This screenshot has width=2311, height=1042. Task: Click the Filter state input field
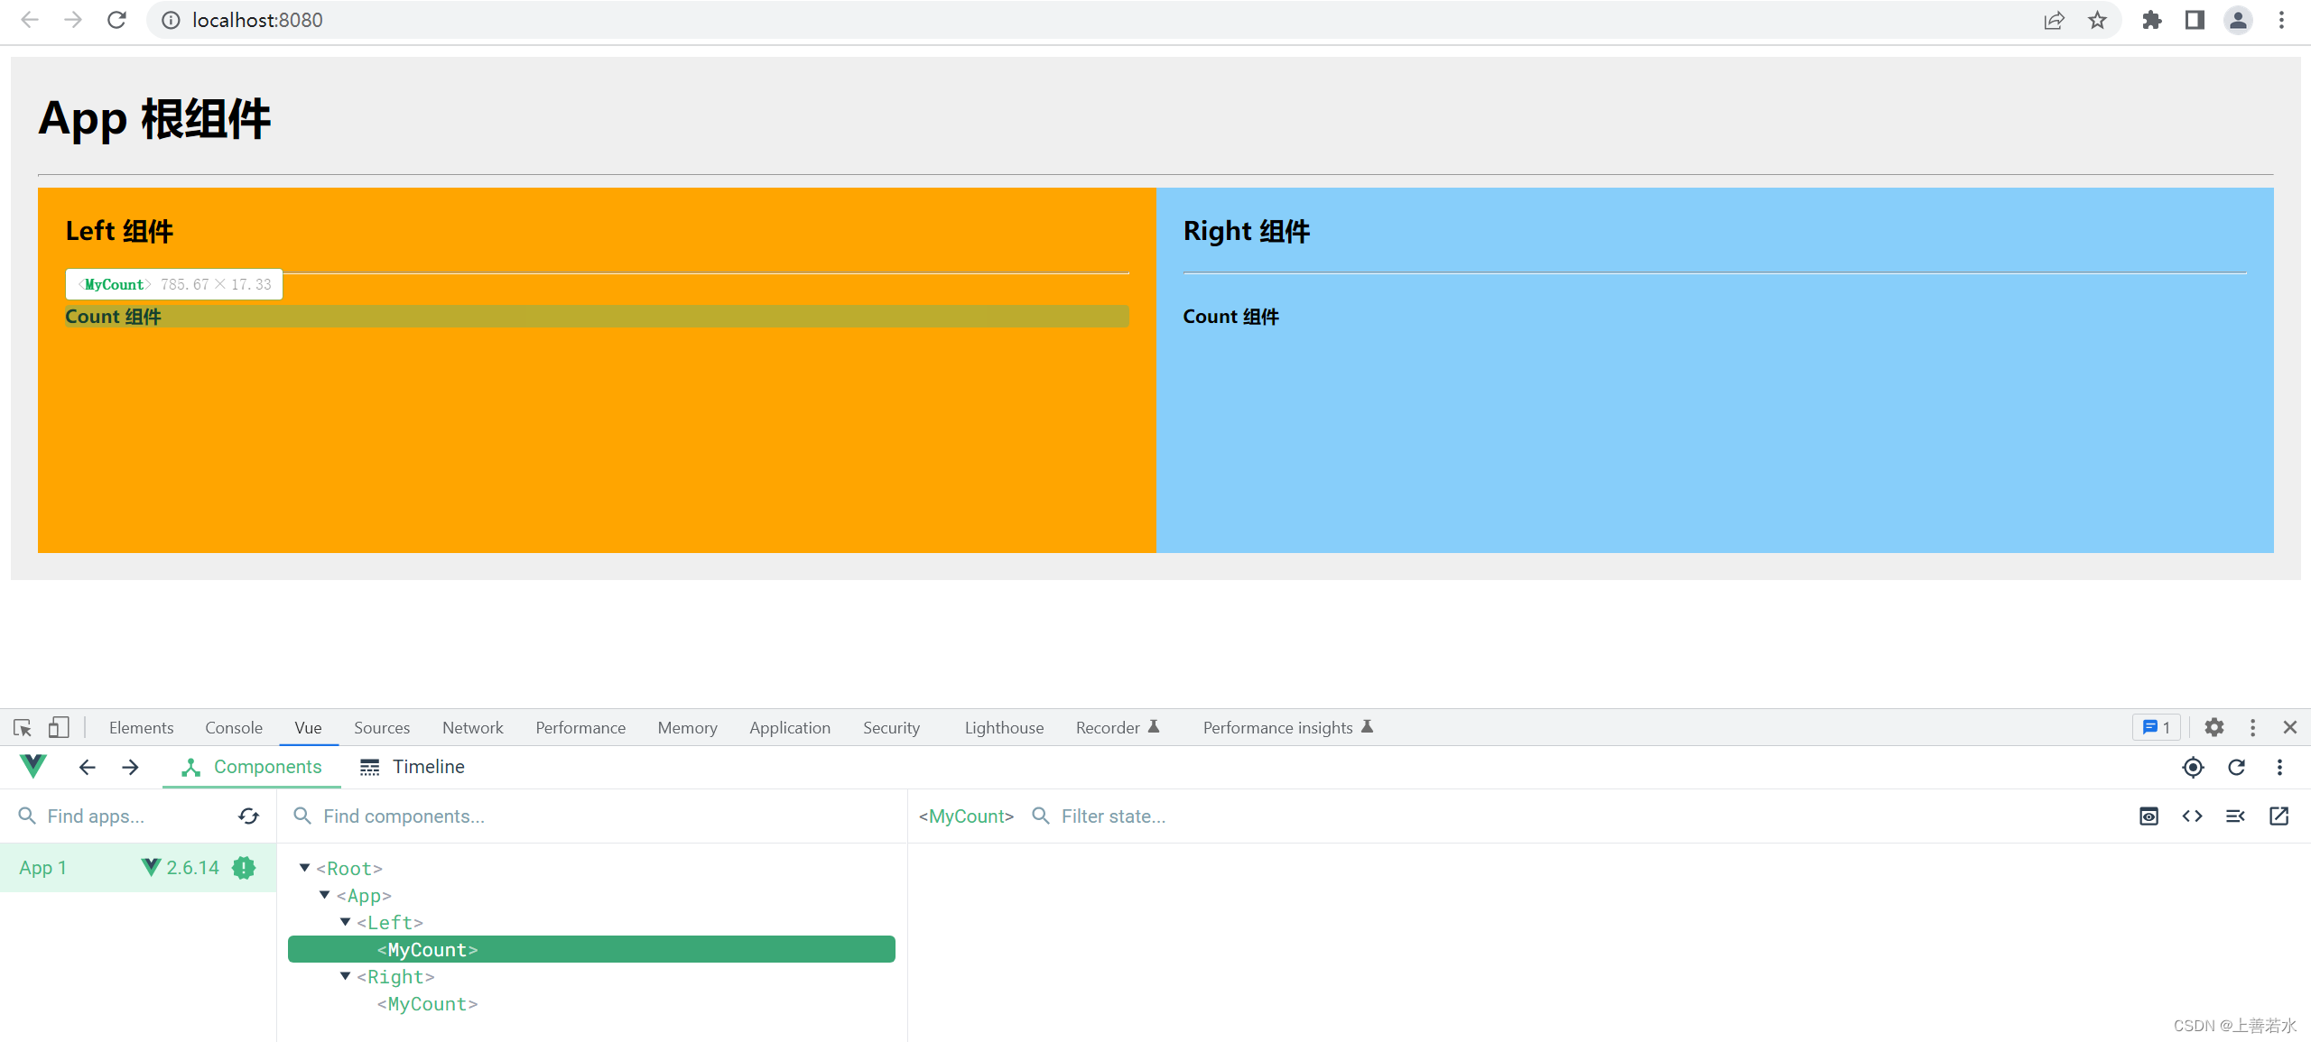click(x=1137, y=816)
